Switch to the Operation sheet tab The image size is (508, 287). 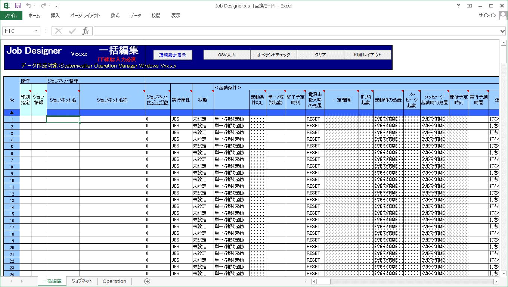click(x=114, y=281)
